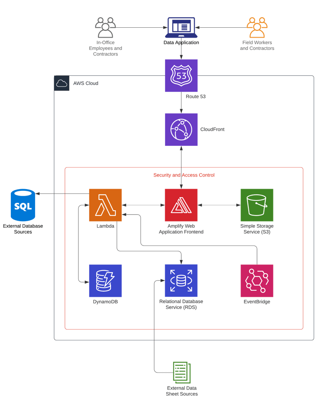Click the orange Field Workers group icon

257,28
